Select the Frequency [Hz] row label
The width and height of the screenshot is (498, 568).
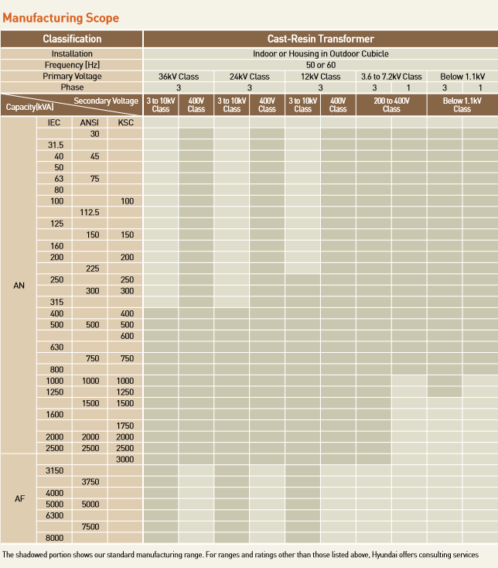(x=72, y=65)
